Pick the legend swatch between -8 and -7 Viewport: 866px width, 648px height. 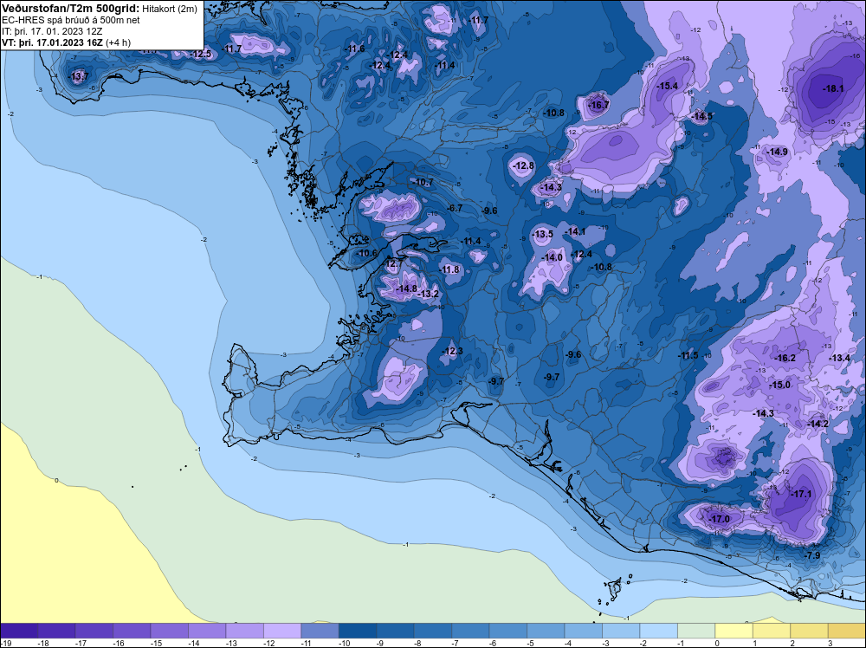click(x=432, y=631)
